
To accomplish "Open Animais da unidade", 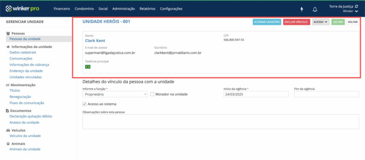I will [25, 149].
